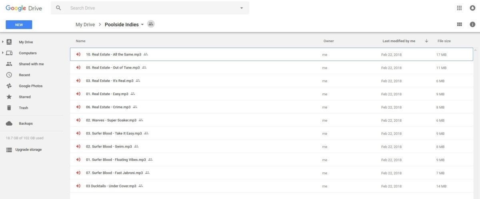The width and height of the screenshot is (480, 199).
Task: Select 01. Real Estate - Easy.mp3
Action: [x=271, y=94]
